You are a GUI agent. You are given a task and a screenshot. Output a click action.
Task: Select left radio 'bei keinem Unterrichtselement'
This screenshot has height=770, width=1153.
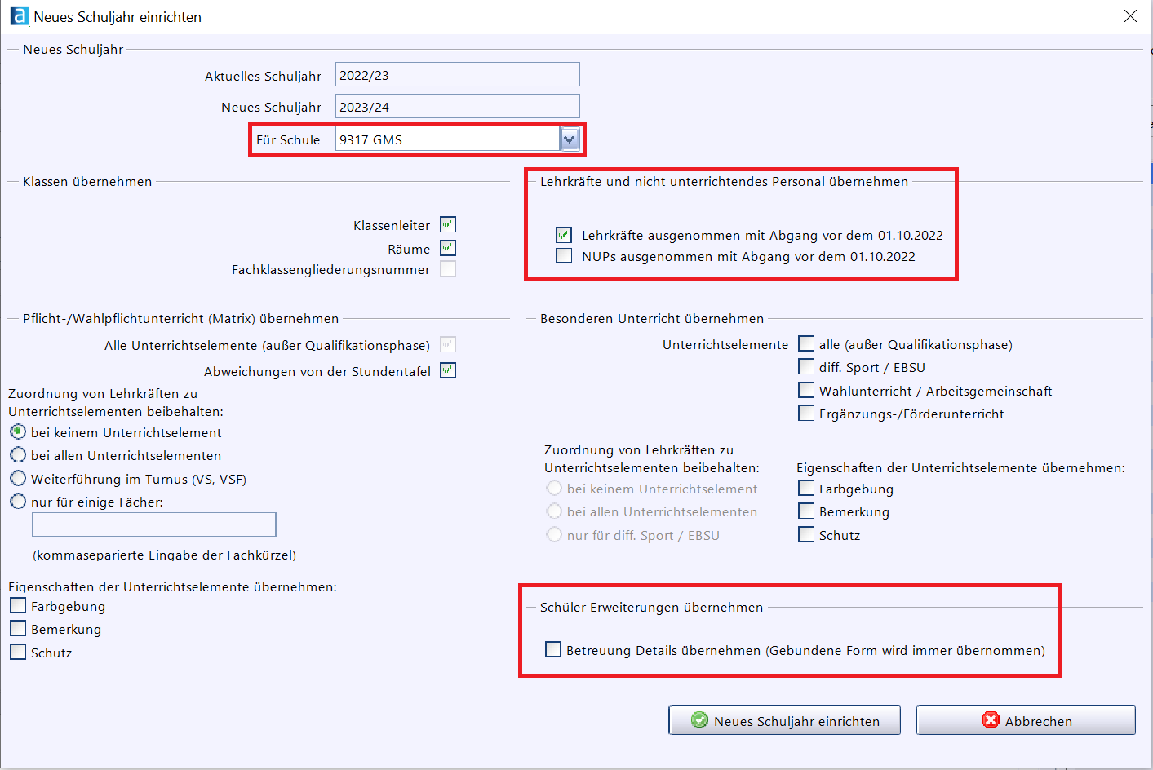click(x=18, y=431)
